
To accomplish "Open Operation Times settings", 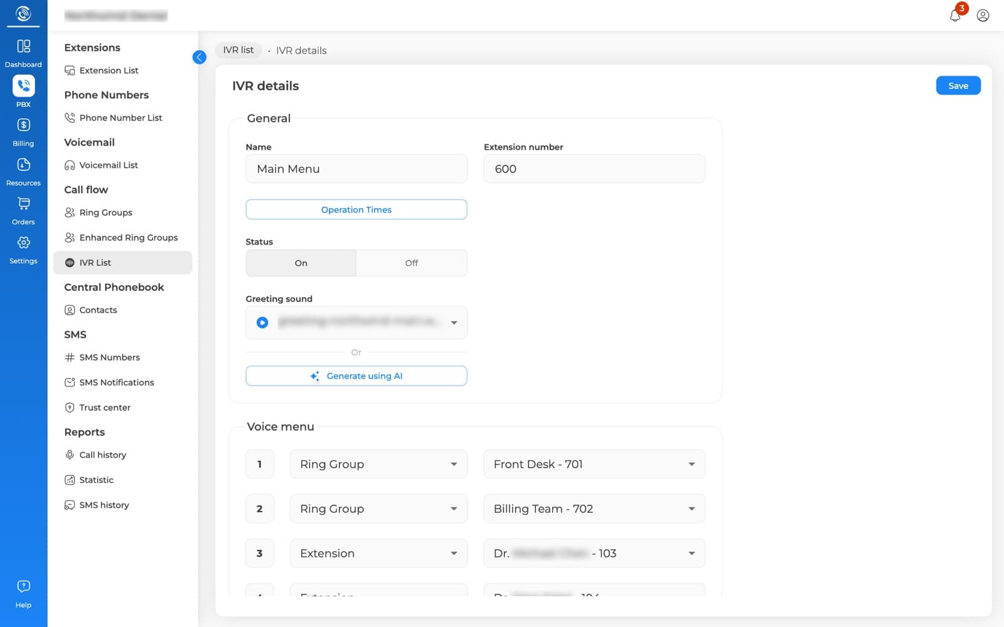I will tap(356, 209).
